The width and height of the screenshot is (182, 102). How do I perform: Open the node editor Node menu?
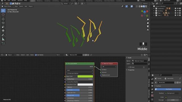tap(32, 55)
